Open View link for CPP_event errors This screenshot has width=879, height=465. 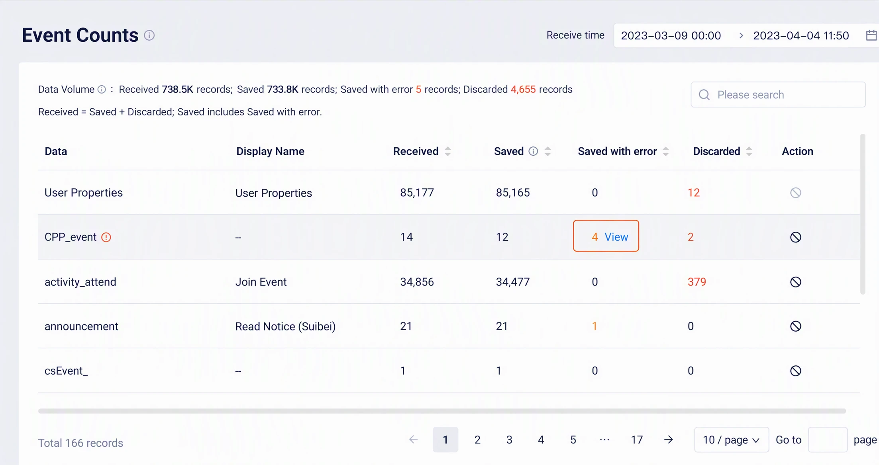tap(616, 237)
